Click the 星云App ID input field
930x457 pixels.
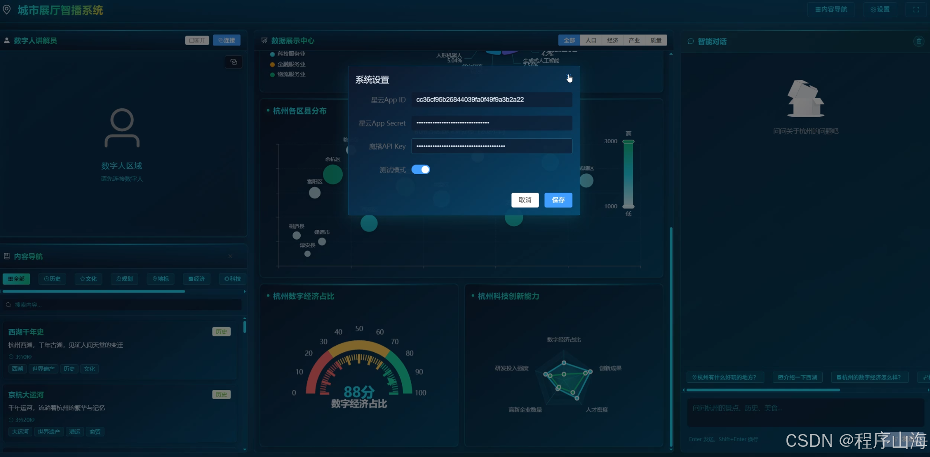point(491,100)
